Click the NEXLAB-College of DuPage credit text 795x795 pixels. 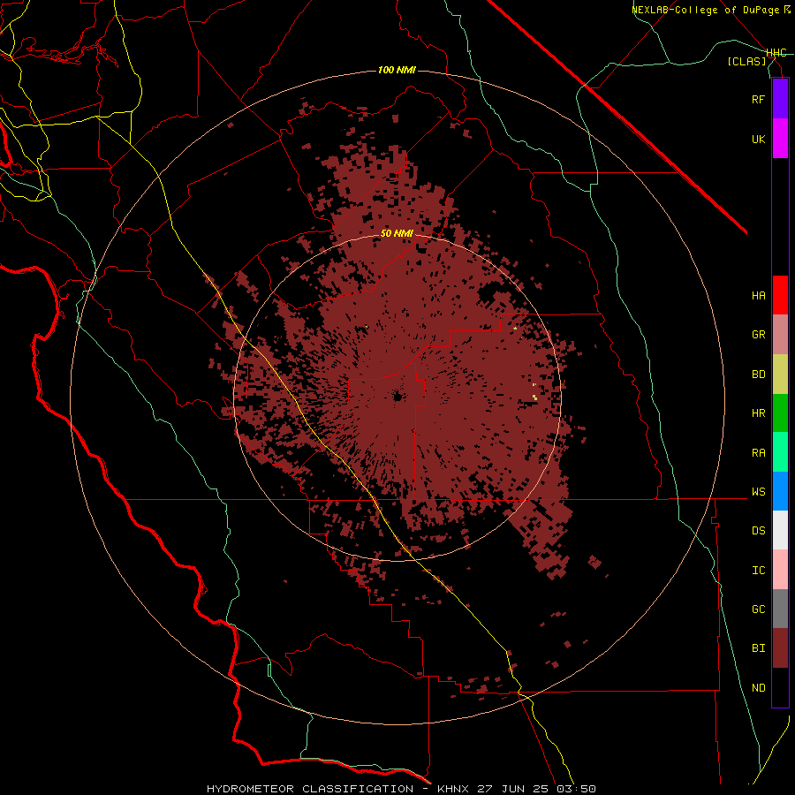tap(708, 10)
